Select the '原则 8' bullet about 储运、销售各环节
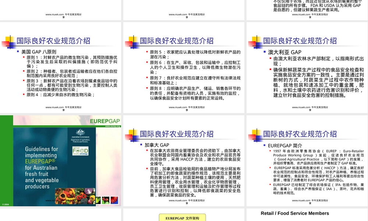368x221 pixels. click(x=195, y=93)
